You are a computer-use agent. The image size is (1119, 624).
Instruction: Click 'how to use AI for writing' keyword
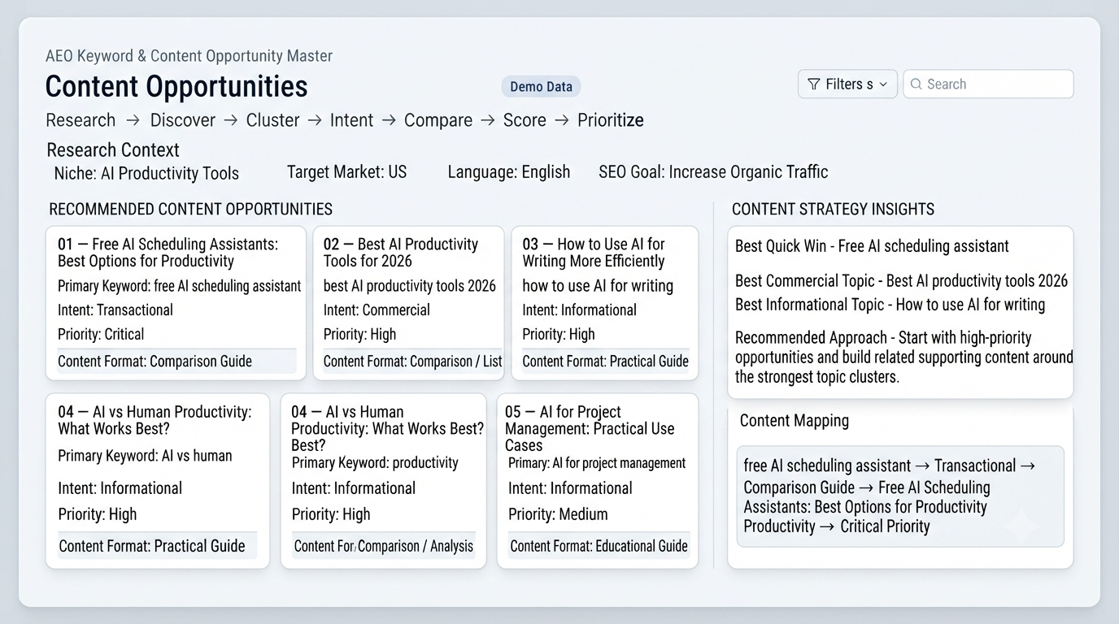point(598,286)
